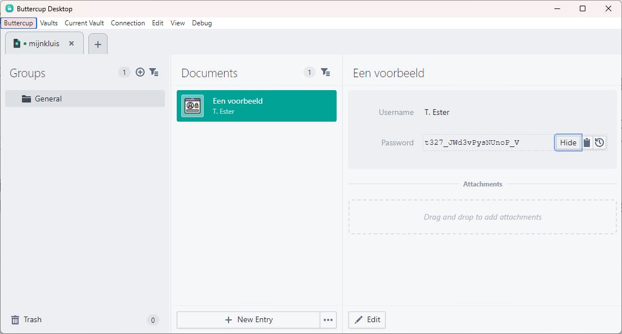Select the General group folder
Viewport: 622px width, 334px height.
[x=85, y=99]
